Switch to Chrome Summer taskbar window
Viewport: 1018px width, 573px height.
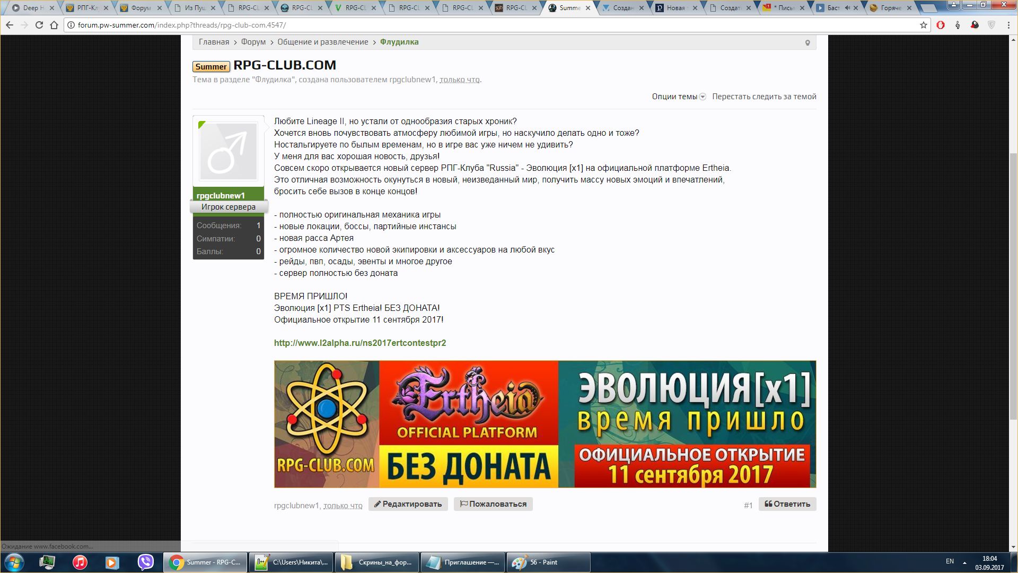click(x=205, y=562)
